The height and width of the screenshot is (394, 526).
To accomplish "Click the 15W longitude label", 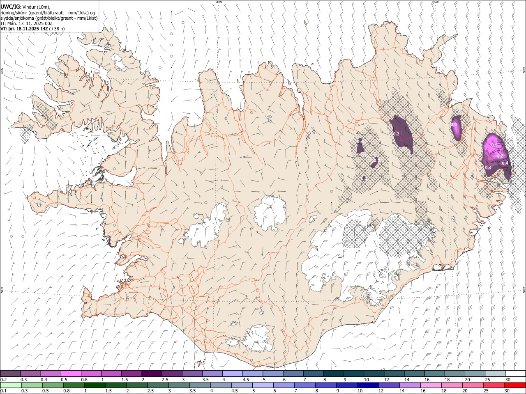I will pyautogui.click(x=435, y=2).
